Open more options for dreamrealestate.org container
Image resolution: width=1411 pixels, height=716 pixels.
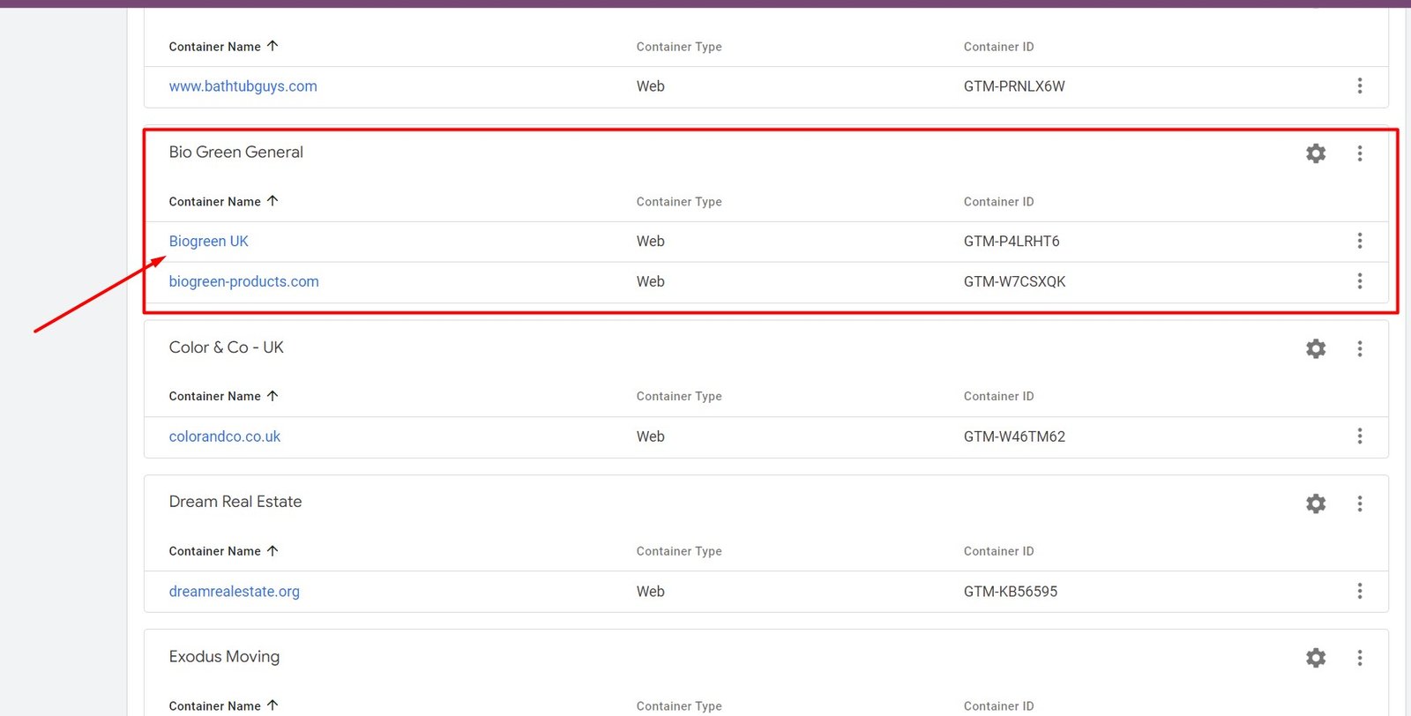pos(1360,591)
